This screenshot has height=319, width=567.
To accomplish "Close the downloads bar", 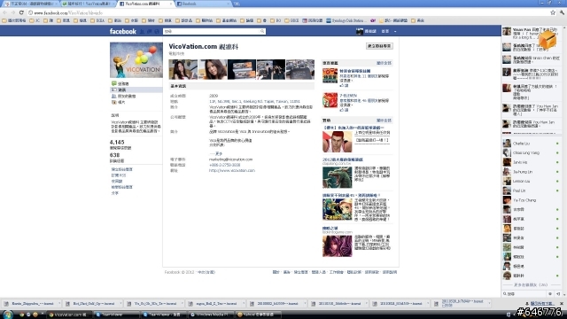I will [562, 303].
